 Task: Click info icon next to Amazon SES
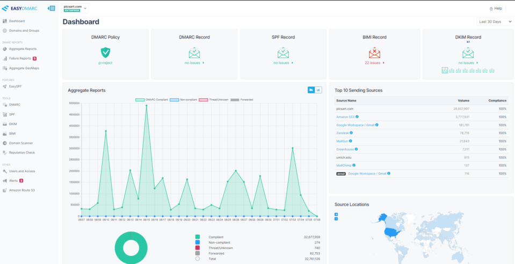click(357, 116)
